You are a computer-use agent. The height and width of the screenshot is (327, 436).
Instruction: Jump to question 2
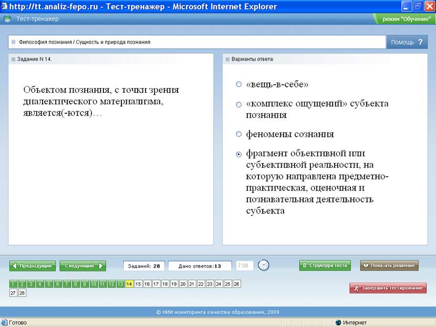[x=22, y=284]
